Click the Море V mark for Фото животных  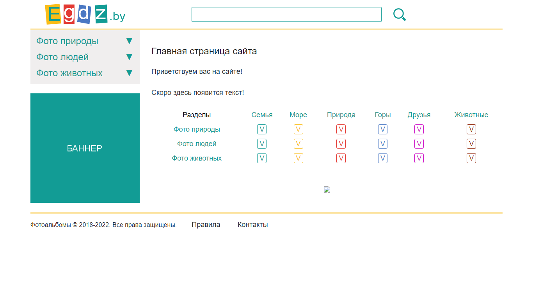[298, 158]
